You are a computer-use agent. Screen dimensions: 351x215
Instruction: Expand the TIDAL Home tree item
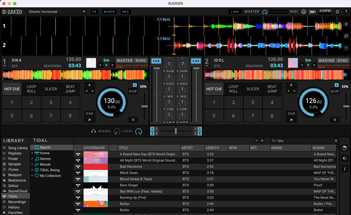(32, 153)
